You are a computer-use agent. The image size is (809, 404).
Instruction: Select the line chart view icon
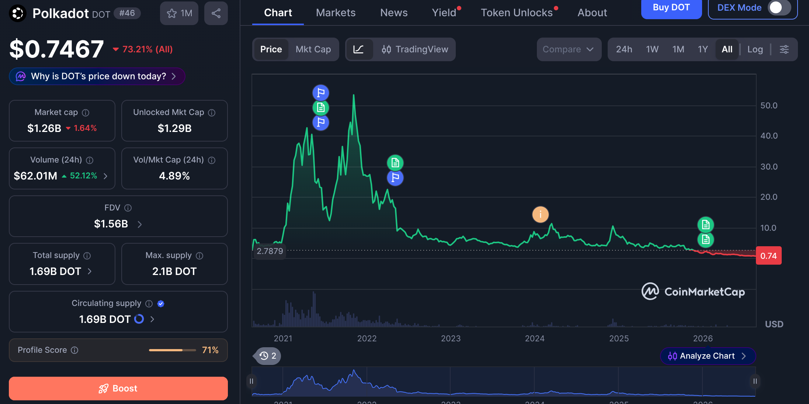tap(358, 49)
